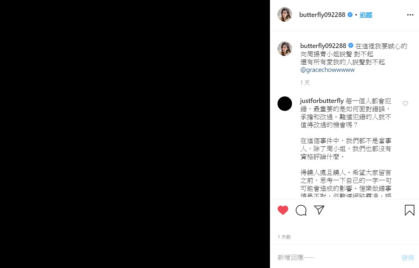Screen dimensions: 419x268
Task: Click the butterfly092288 avatar beside the caption
Action: click(x=285, y=49)
